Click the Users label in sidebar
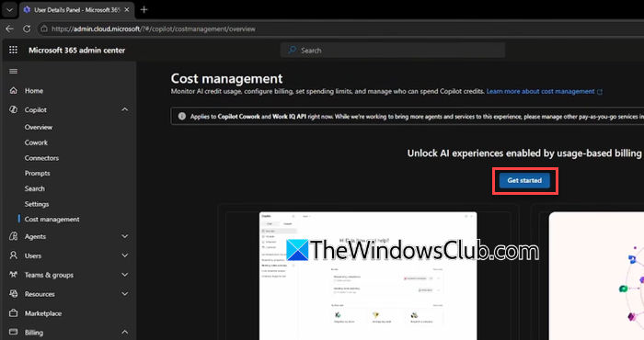This screenshot has width=644, height=340. 33,256
